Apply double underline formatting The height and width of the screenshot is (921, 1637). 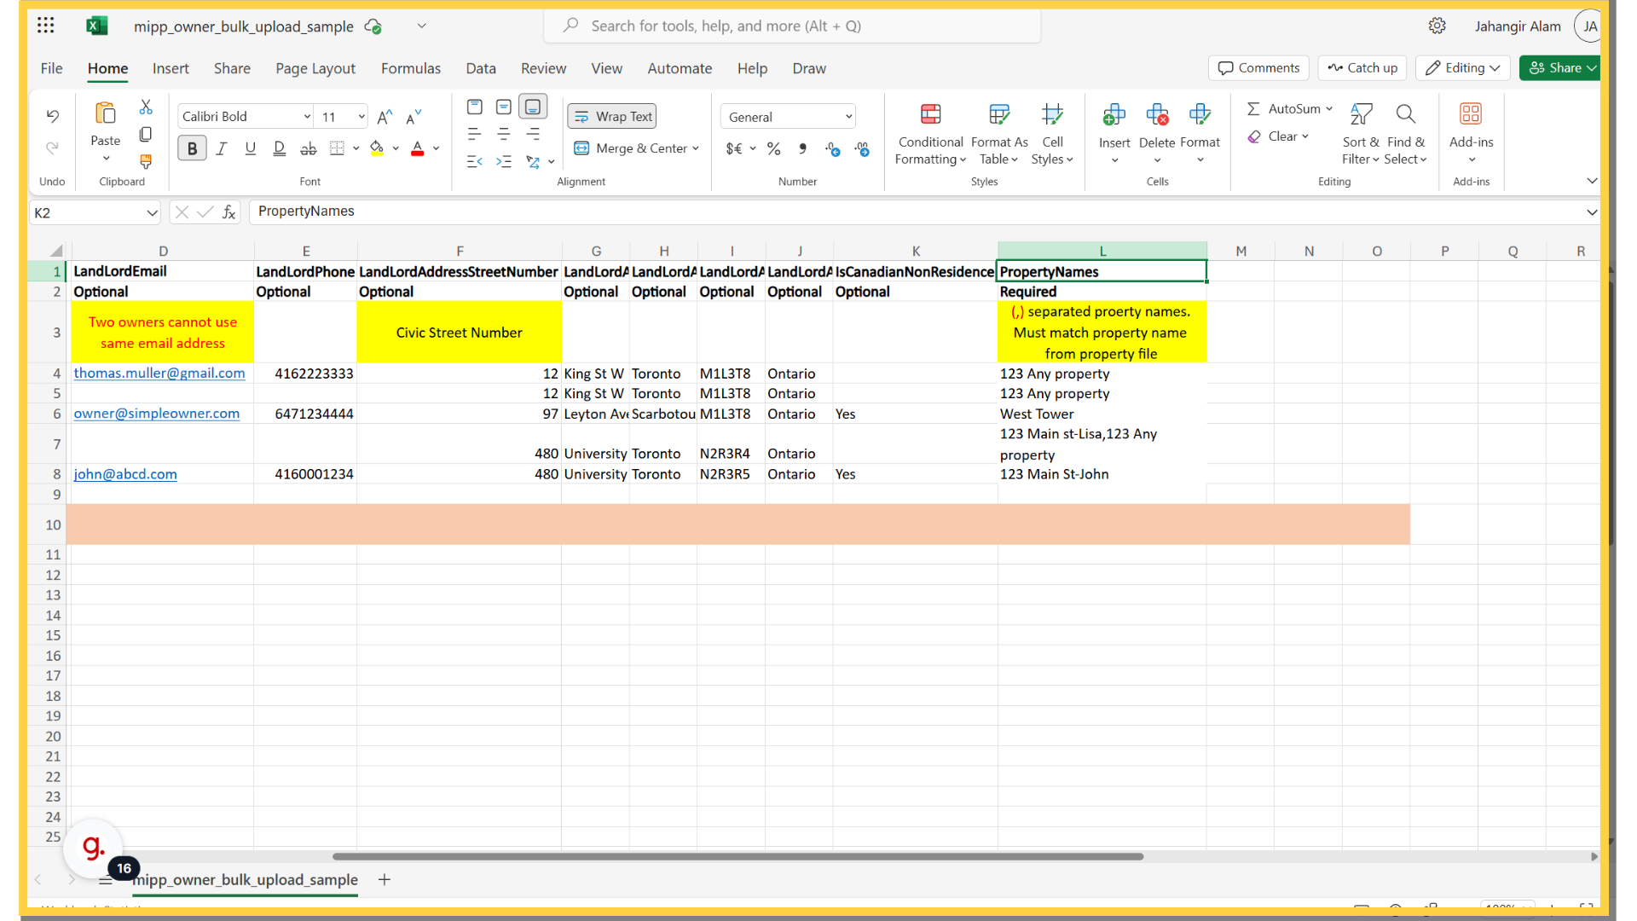tap(279, 148)
